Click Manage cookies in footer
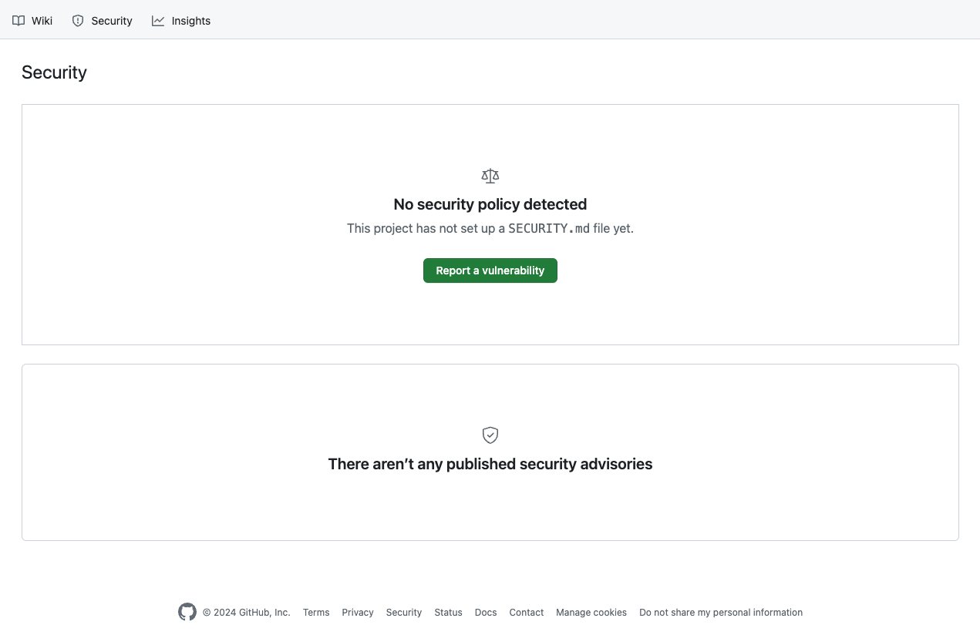Screen dimensions: 980x635 (x=591, y=613)
